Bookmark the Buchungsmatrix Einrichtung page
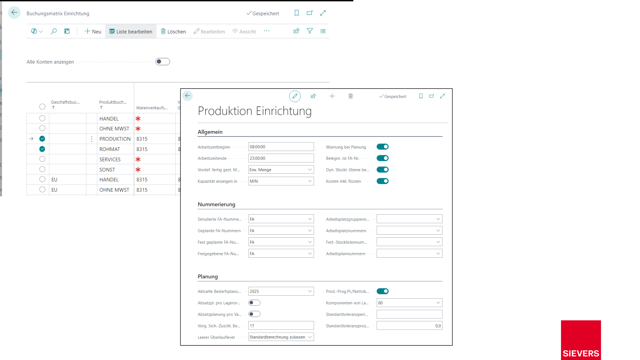Viewport: 640px width, 360px height. 296,13
